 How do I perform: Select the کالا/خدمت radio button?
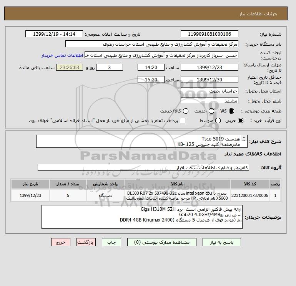(186, 111)
